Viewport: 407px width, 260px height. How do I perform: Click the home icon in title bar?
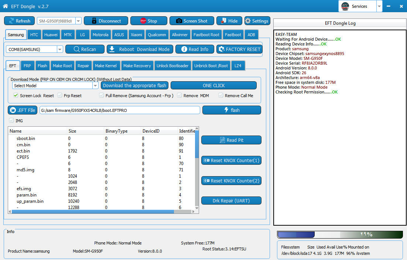5,6
